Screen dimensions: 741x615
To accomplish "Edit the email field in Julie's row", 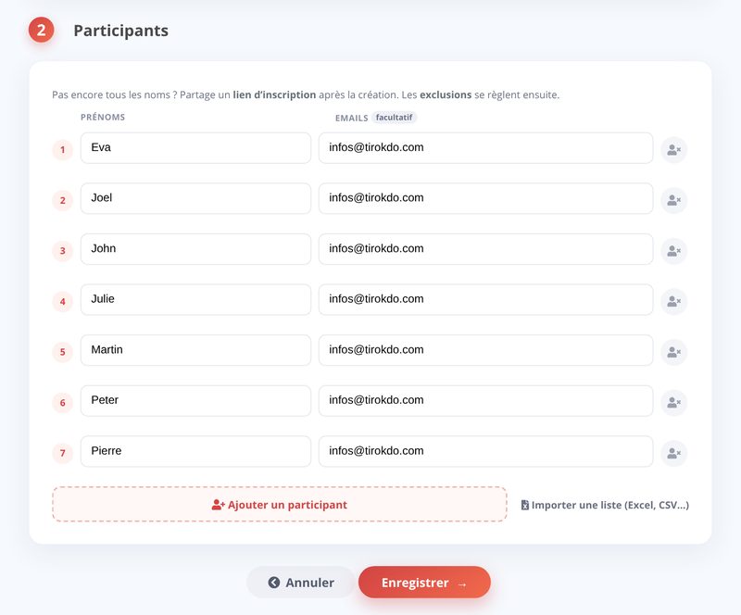I will point(485,300).
